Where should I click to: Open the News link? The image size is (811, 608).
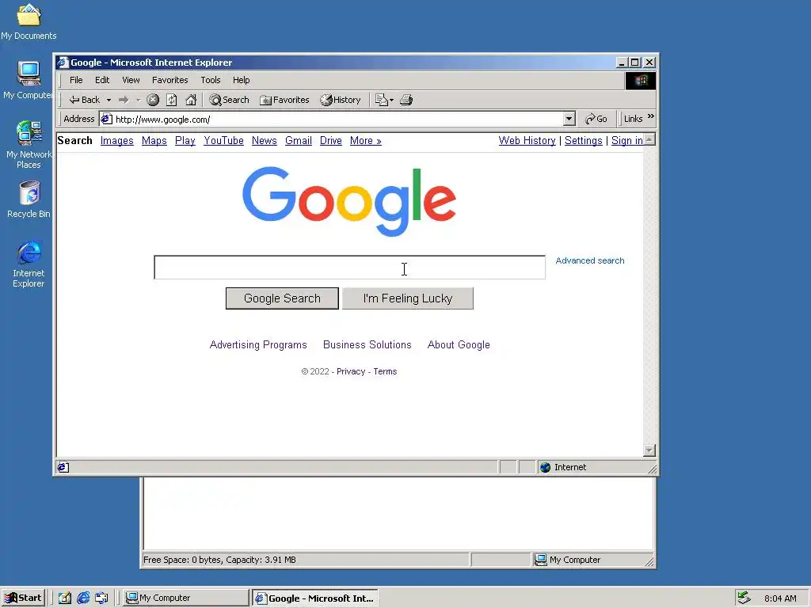pos(265,141)
